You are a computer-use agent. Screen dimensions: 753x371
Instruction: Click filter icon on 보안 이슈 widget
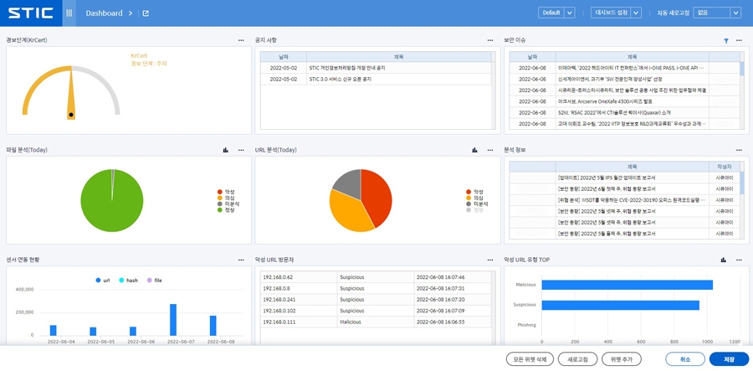pos(725,40)
